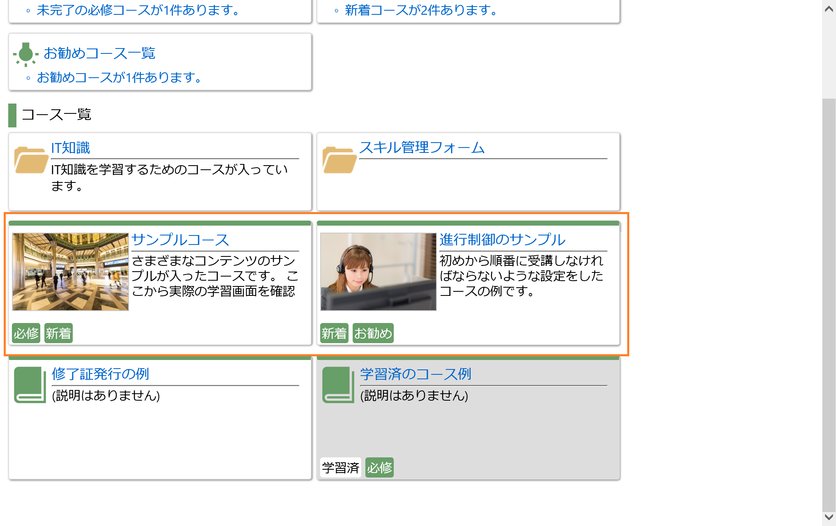Click the 新着 badge on サンプルコース
The height and width of the screenshot is (526, 836).
pos(58,333)
